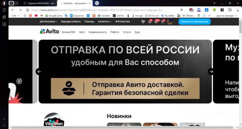The image size is (242, 129).
Task: Go back with the left arrow button
Action: pyautogui.click(x=13, y=10)
